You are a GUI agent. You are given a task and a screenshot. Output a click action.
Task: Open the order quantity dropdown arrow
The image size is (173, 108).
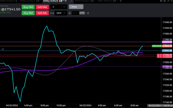pos(64,7)
